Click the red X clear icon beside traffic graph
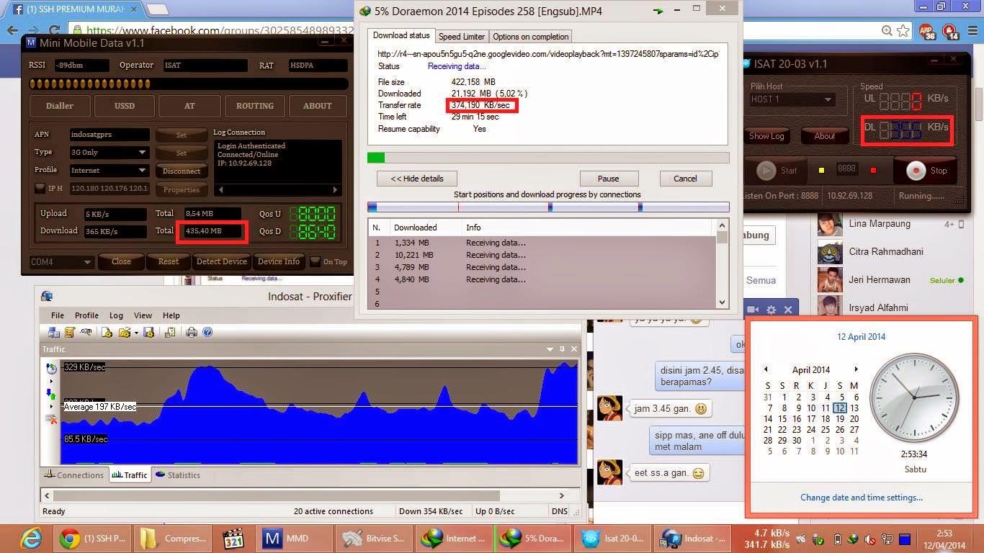Image resolution: width=984 pixels, height=553 pixels. pyautogui.click(x=51, y=418)
